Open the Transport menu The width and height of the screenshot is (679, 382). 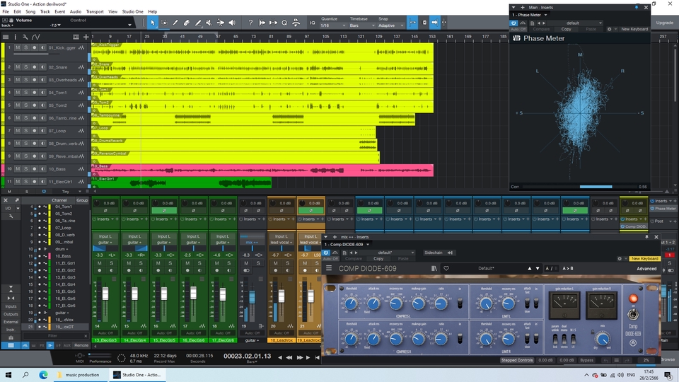point(95,12)
